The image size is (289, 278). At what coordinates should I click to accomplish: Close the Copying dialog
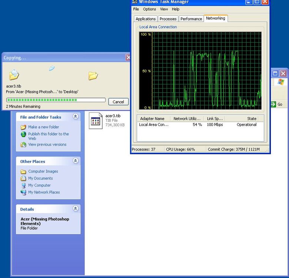click(x=128, y=57)
